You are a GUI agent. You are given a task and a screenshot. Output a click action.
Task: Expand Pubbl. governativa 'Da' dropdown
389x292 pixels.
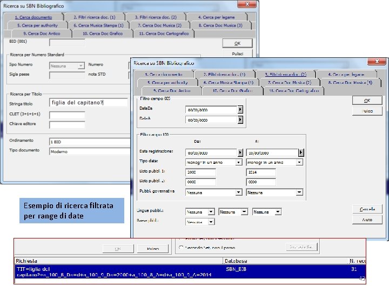click(239, 193)
